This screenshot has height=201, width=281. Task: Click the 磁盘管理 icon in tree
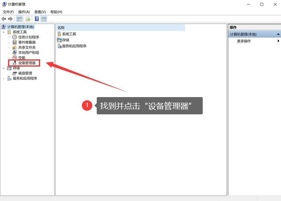coord(14,73)
